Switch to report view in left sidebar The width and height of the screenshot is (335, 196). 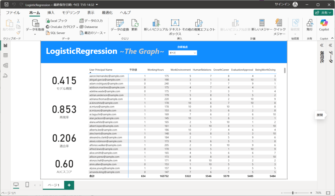6,45
